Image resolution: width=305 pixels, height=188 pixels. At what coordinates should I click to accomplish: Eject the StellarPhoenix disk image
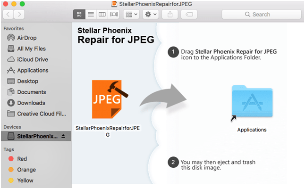pyautogui.click(x=63, y=136)
